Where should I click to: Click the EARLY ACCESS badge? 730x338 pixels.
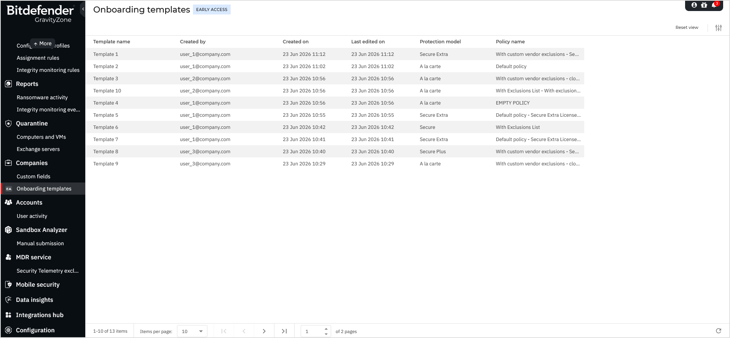click(x=212, y=10)
